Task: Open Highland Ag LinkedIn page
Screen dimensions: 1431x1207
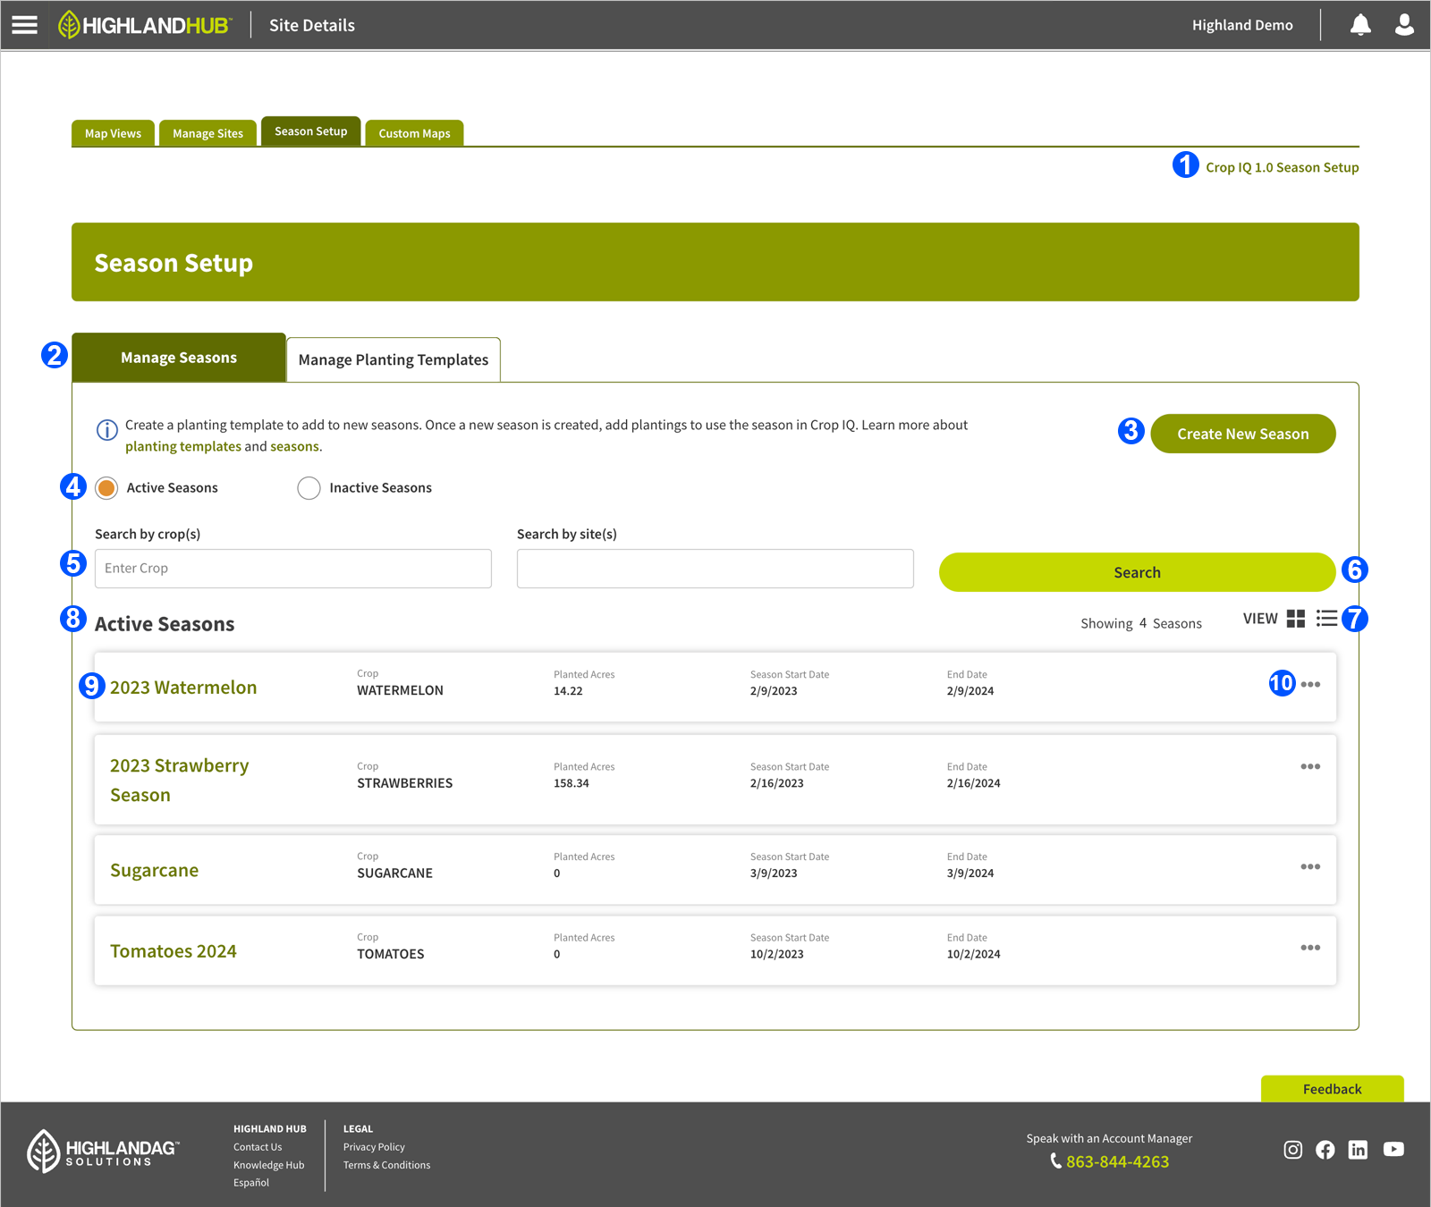Action: 1358,1150
